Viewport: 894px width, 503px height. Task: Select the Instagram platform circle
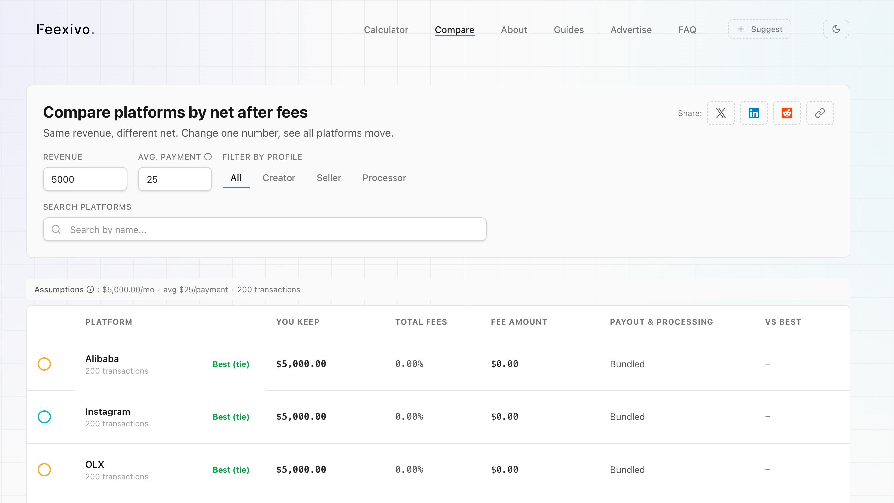[45, 416]
